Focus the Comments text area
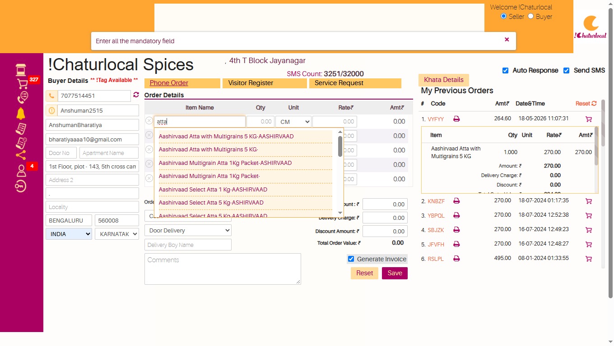The width and height of the screenshot is (614, 346). point(223,269)
